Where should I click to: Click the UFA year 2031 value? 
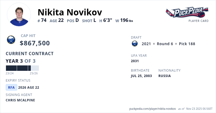(x=135, y=61)
